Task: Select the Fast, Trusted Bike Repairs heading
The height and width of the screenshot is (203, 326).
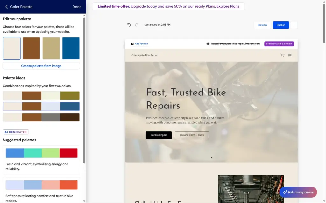Action: click(186, 99)
